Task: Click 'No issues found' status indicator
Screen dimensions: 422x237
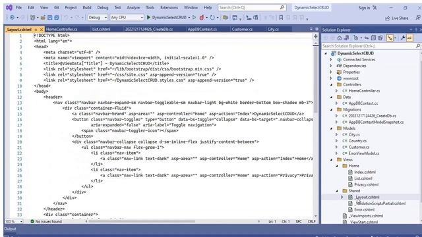Action: [46, 221]
